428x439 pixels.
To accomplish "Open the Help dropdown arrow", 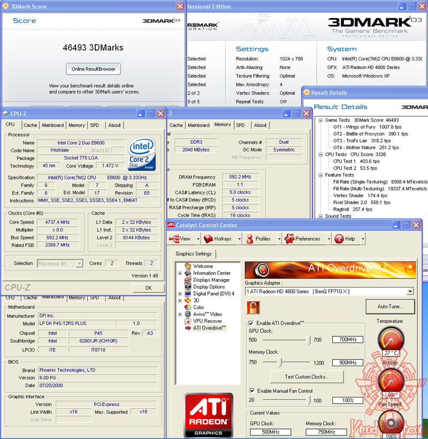I will 363,239.
